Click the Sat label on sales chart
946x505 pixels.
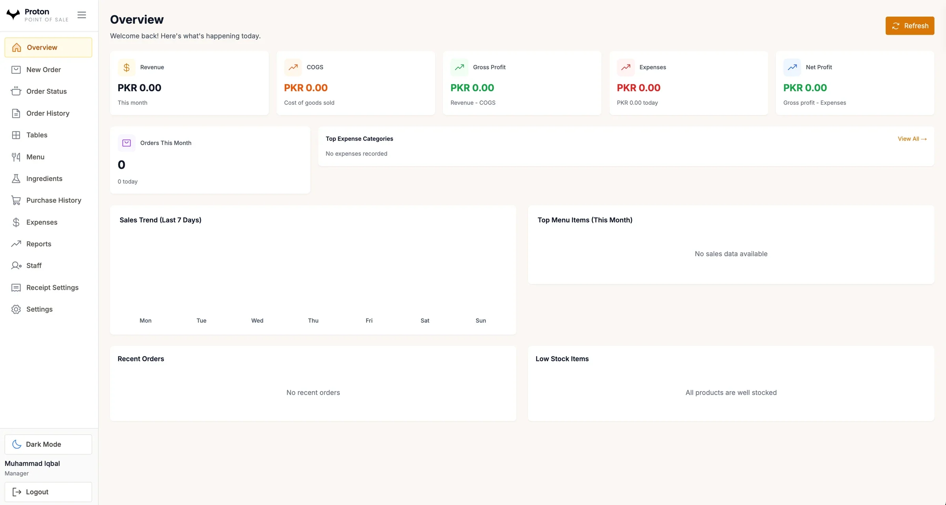pos(425,321)
